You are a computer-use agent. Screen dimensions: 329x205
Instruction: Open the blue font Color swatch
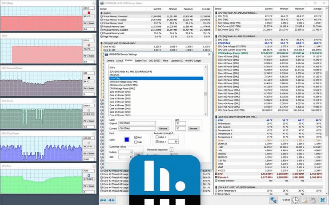point(127,139)
